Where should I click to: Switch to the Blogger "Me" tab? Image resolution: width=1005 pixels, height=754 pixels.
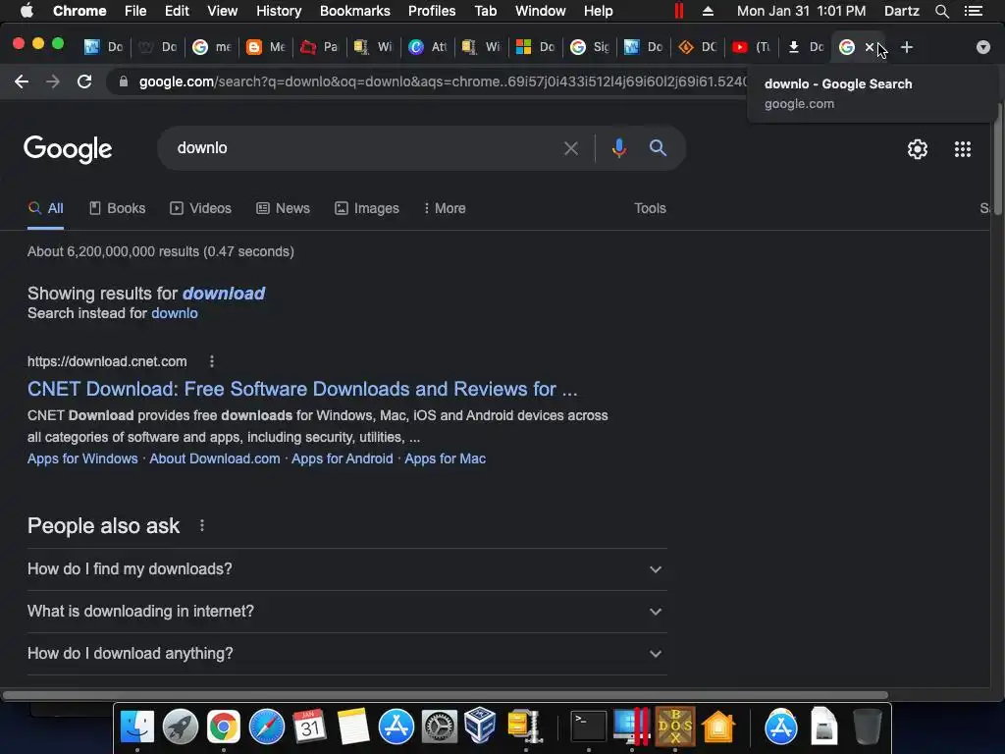pos(266,47)
